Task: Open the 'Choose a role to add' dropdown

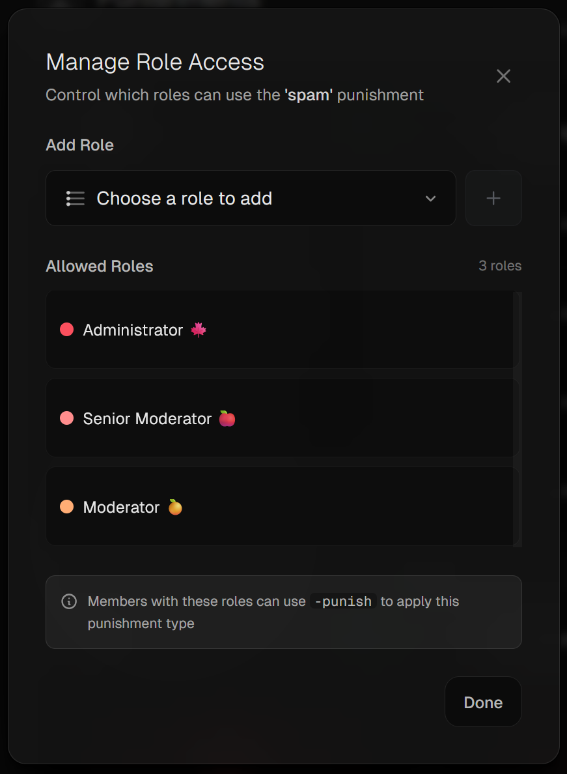Action: [250, 198]
